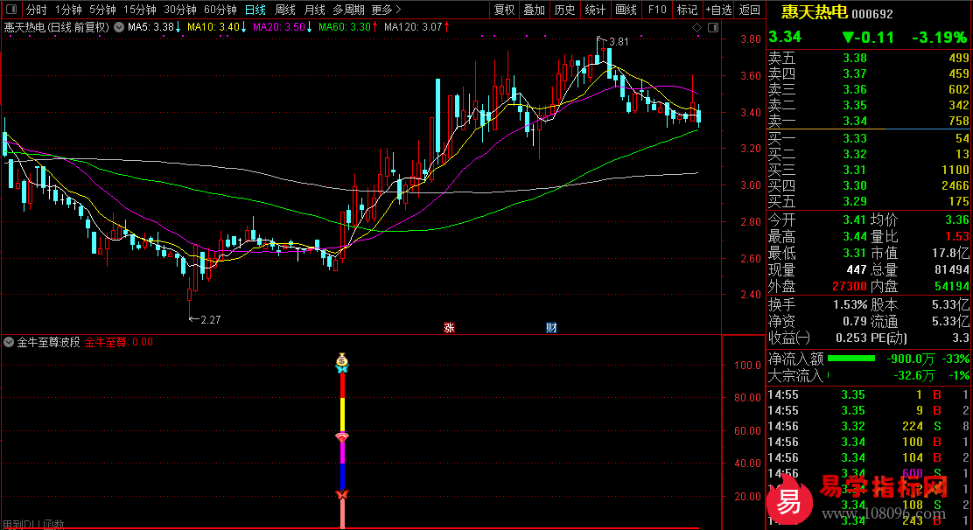973x530 pixels.
Task: Click the 3.81 high price annotation
Action: 619,41
